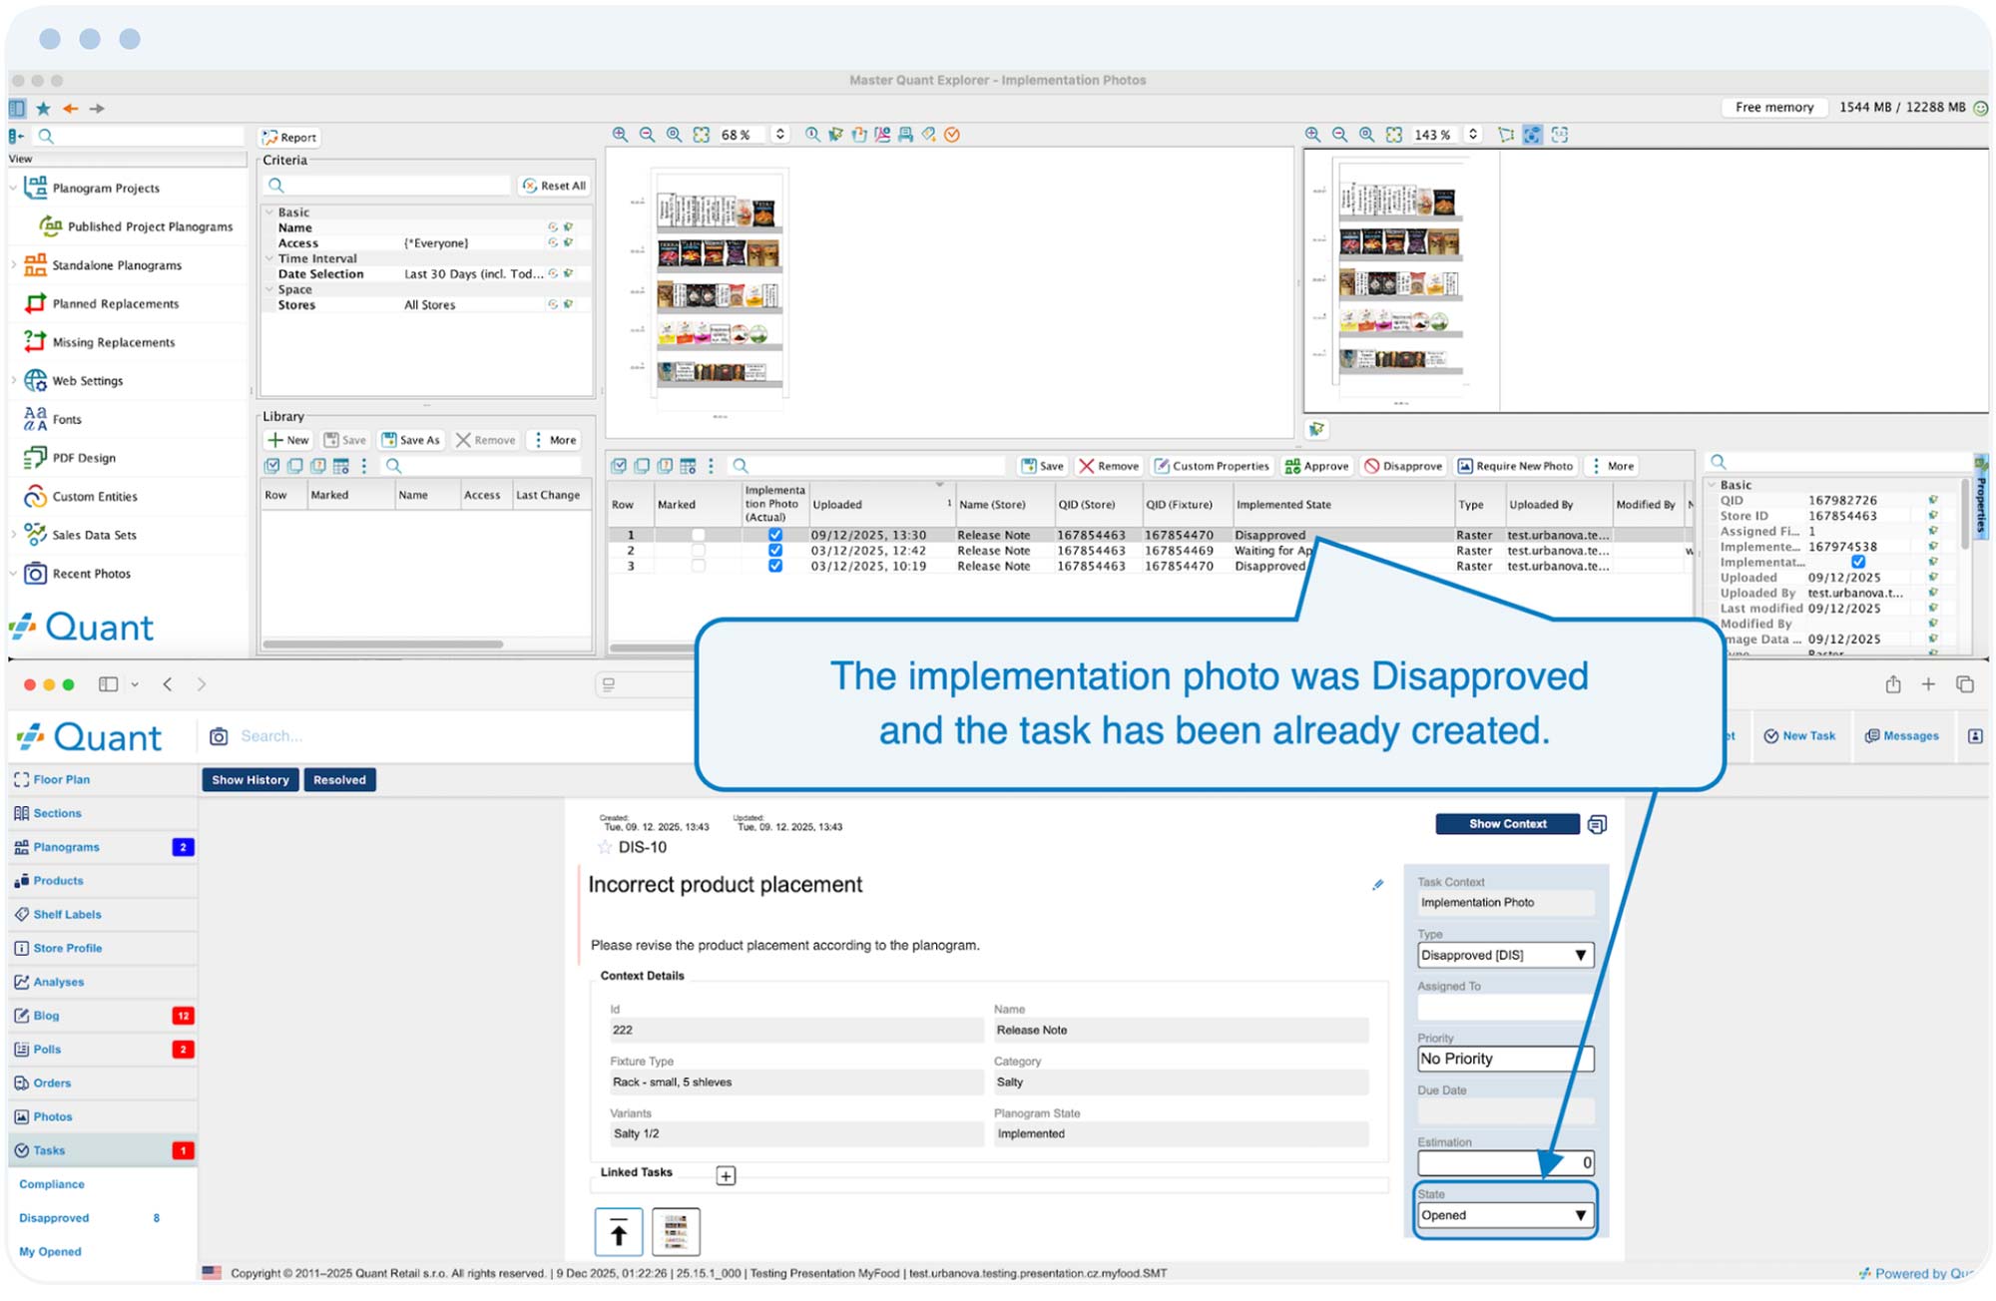
Task: Click table settings icon in photos table toolbar
Action: point(688,466)
